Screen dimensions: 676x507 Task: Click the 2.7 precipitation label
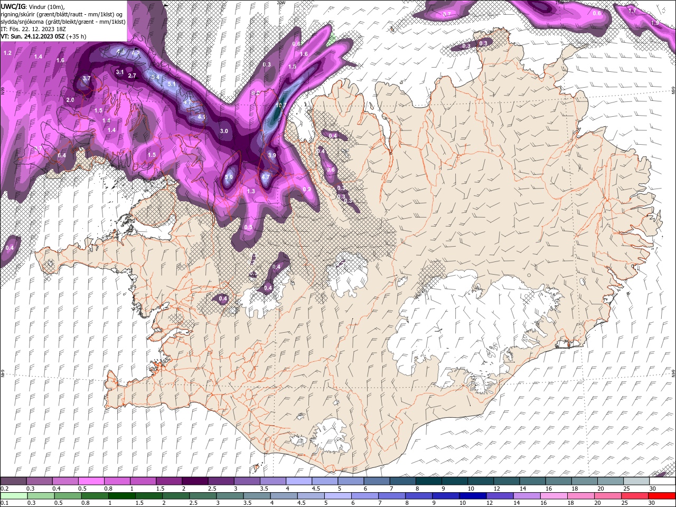click(132, 76)
